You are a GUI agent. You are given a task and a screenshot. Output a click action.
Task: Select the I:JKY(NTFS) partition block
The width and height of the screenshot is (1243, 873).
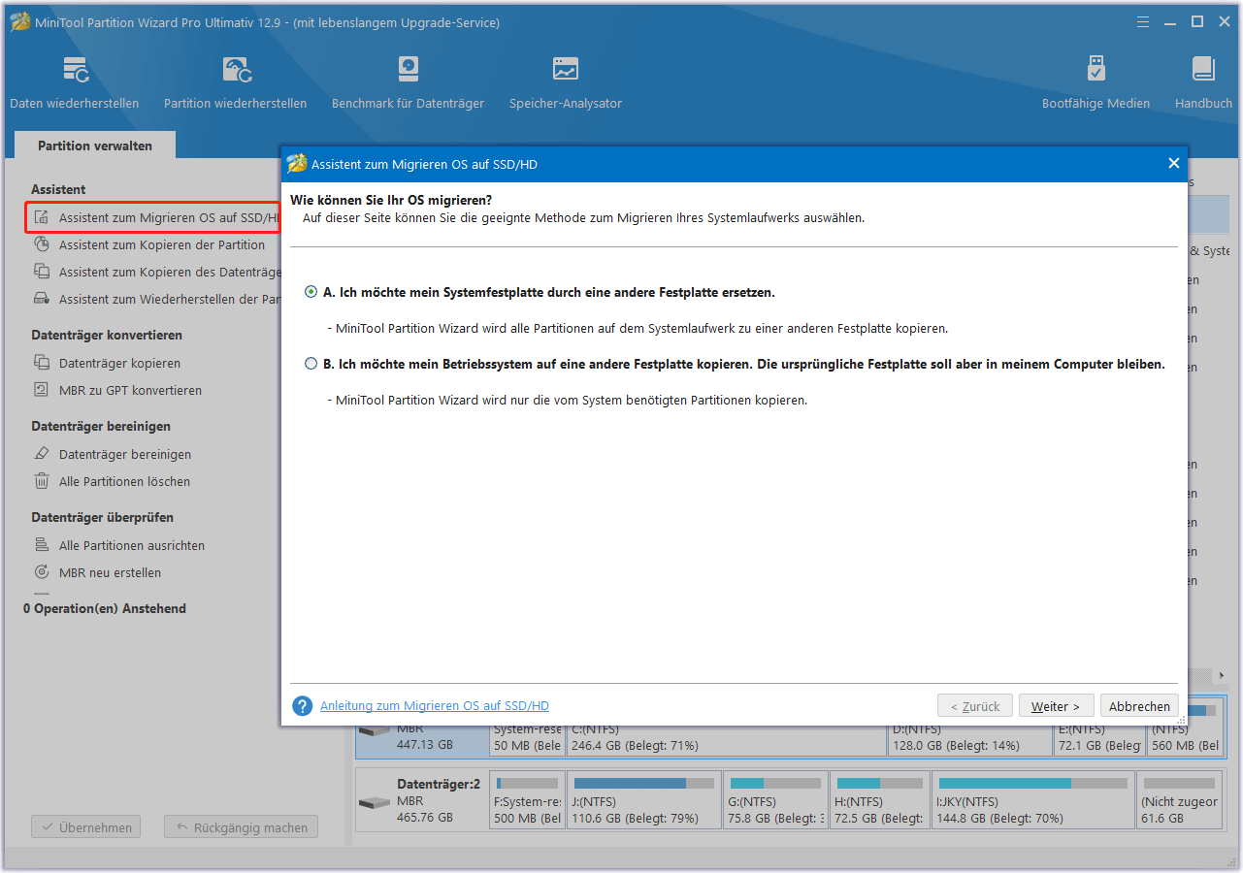[1032, 800]
